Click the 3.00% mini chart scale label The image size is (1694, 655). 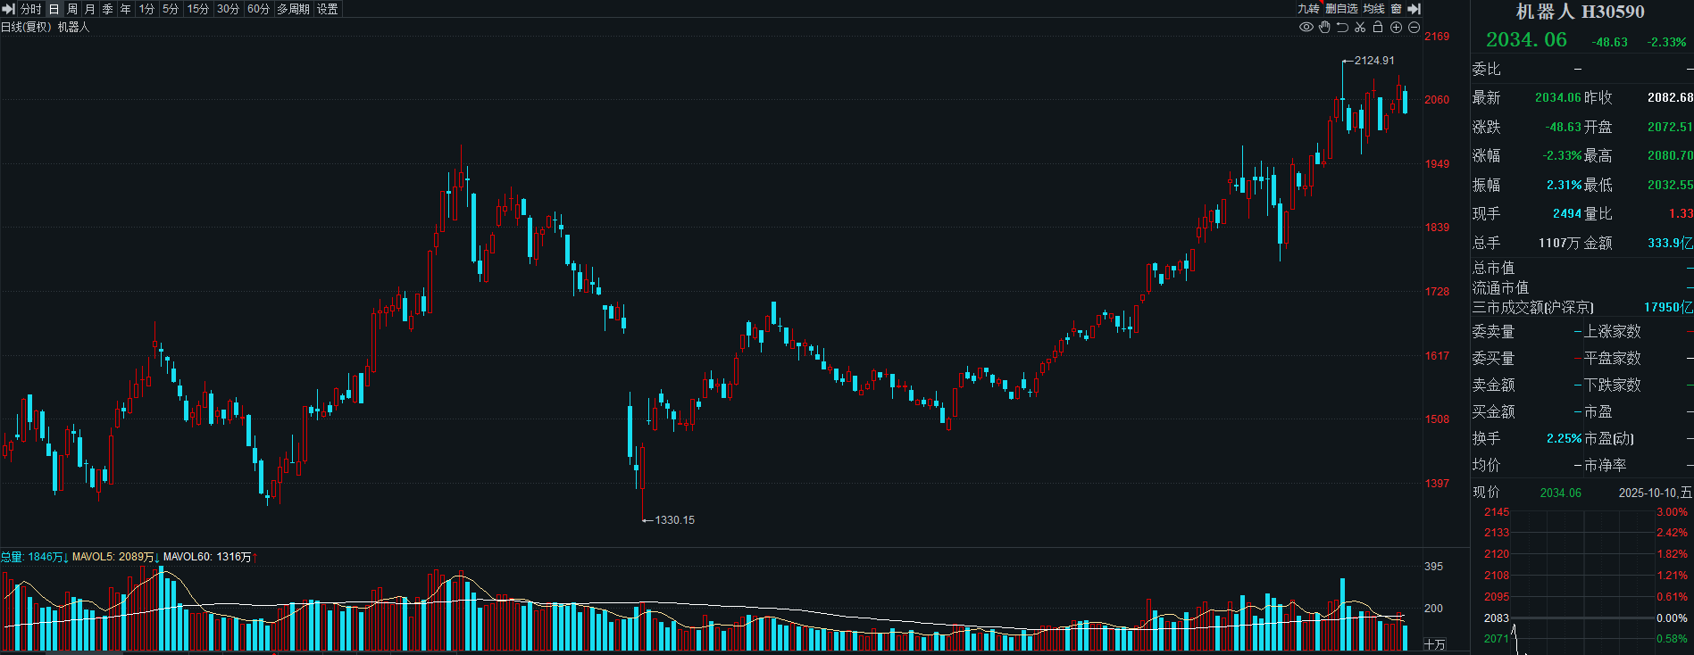point(1672,512)
